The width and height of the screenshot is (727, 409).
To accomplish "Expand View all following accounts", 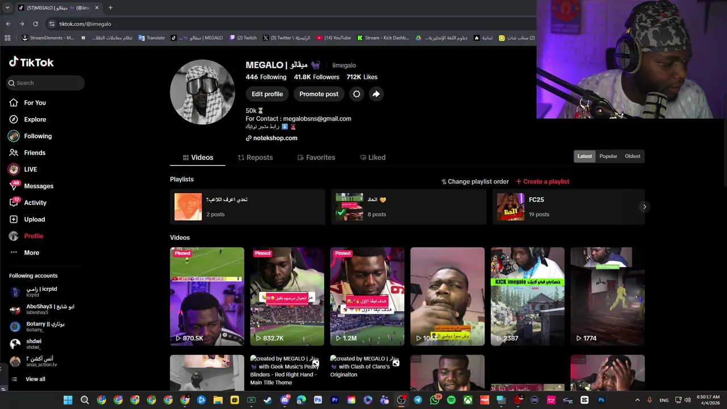I will 28,379.
